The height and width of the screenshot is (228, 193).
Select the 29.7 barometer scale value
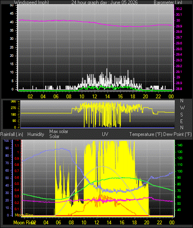(x=179, y=37)
